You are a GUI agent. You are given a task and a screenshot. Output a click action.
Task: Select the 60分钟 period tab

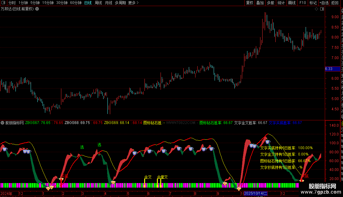click(x=76, y=3)
